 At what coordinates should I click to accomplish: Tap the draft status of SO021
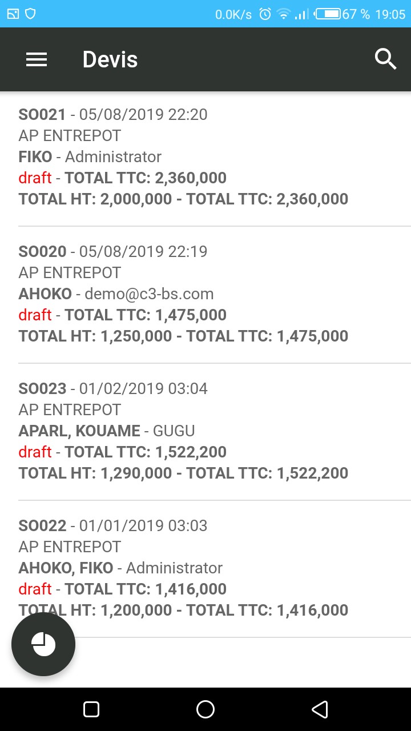point(35,178)
